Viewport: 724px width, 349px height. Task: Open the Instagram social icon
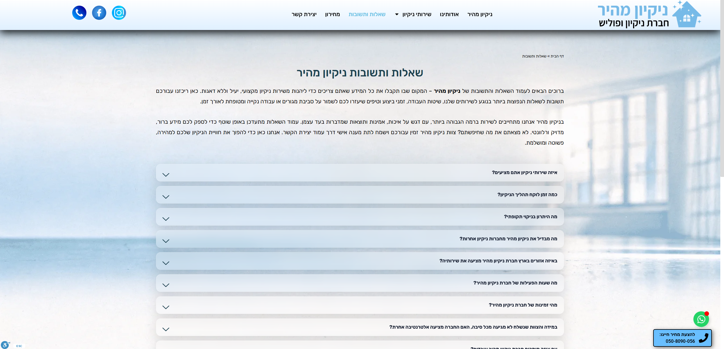(x=119, y=13)
